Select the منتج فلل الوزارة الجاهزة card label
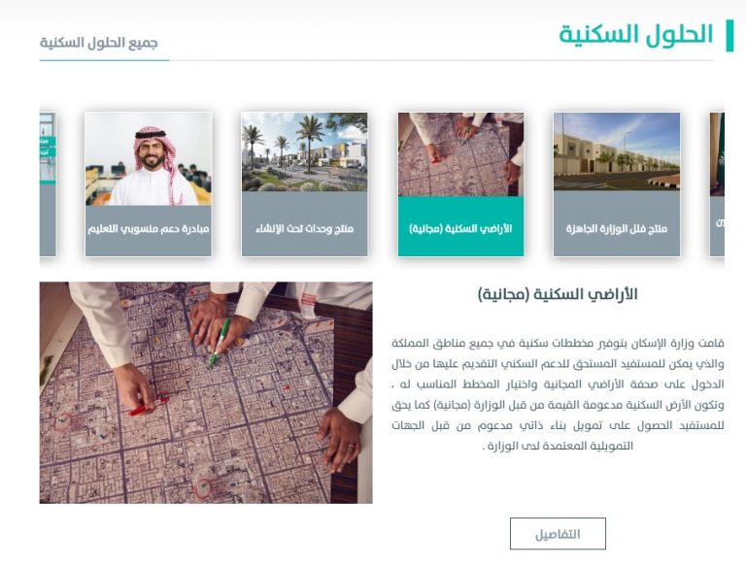The height and width of the screenshot is (567, 746). [x=617, y=229]
